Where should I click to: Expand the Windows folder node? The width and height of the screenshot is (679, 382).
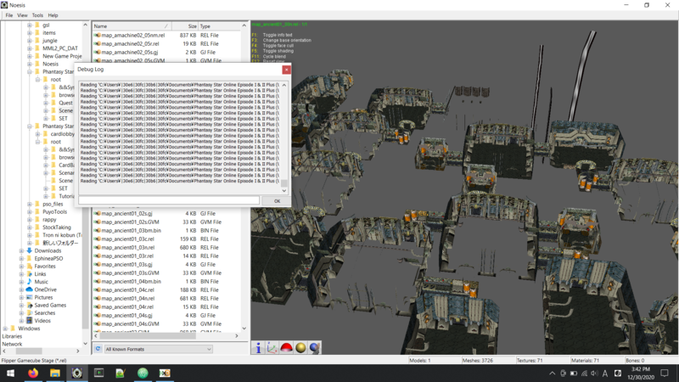[5, 329]
